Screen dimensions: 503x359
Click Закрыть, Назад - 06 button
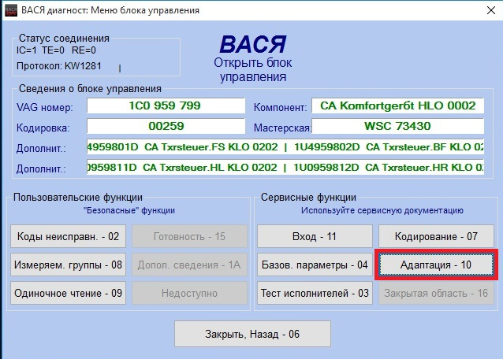252,334
